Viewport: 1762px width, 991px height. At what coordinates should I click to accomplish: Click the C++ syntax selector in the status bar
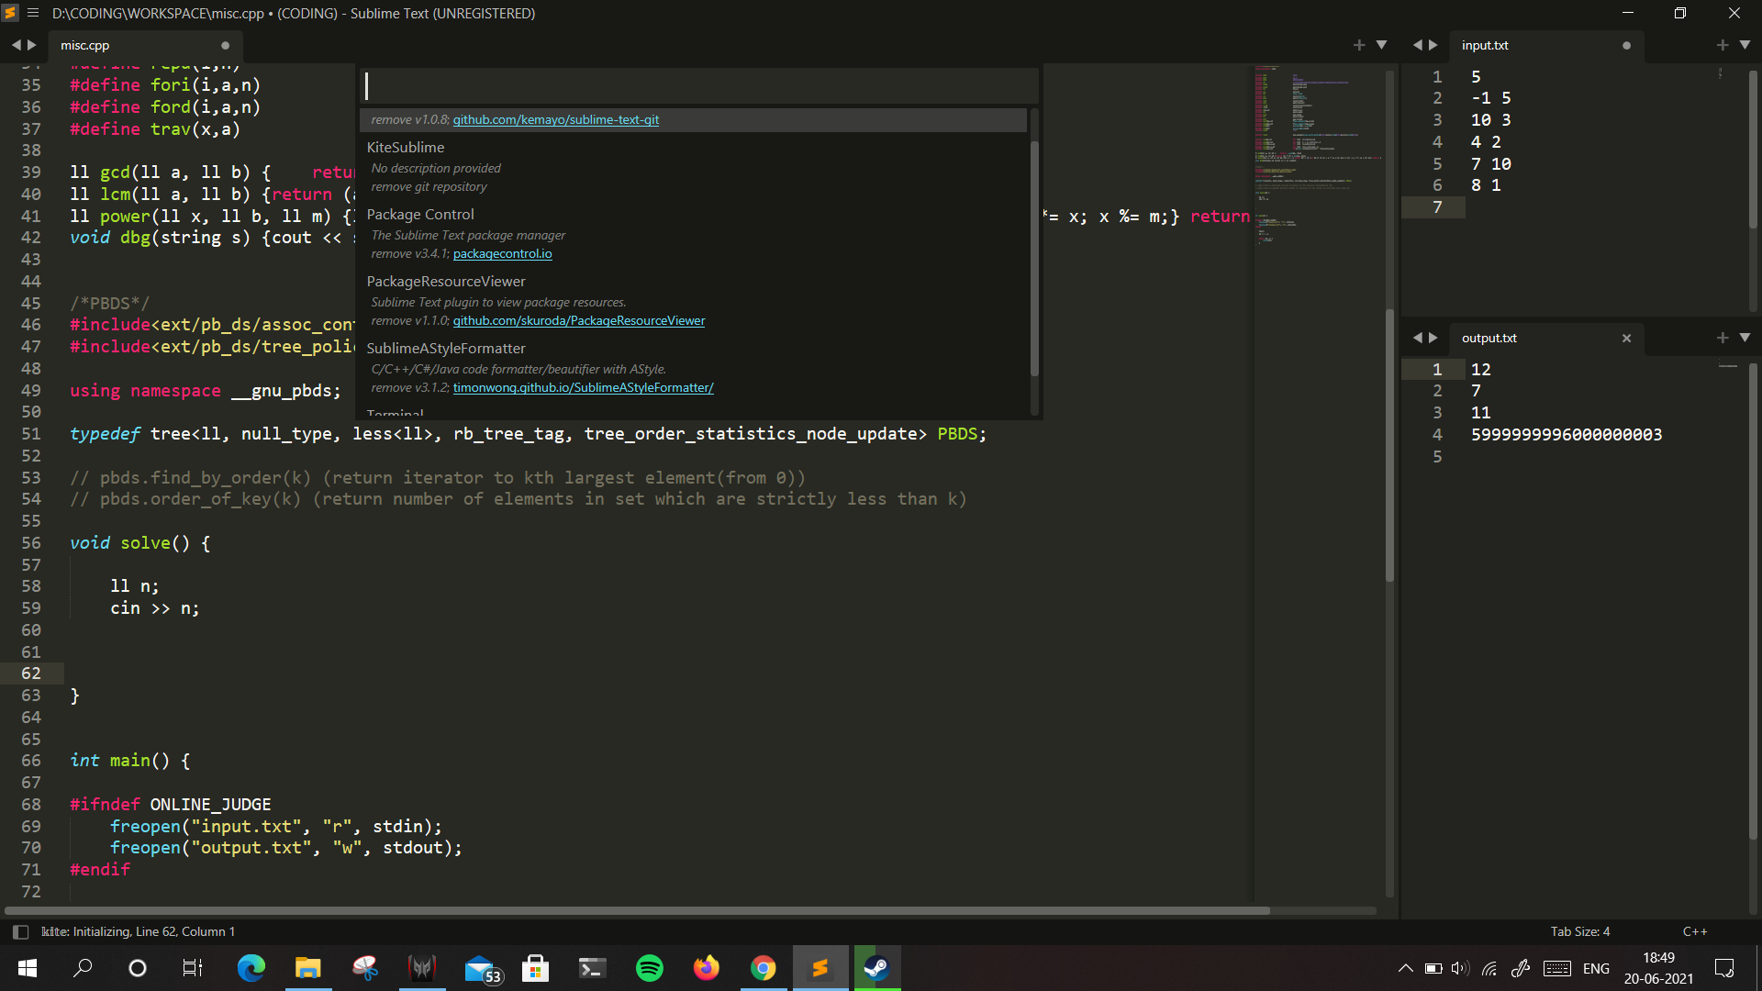[x=1695, y=931]
